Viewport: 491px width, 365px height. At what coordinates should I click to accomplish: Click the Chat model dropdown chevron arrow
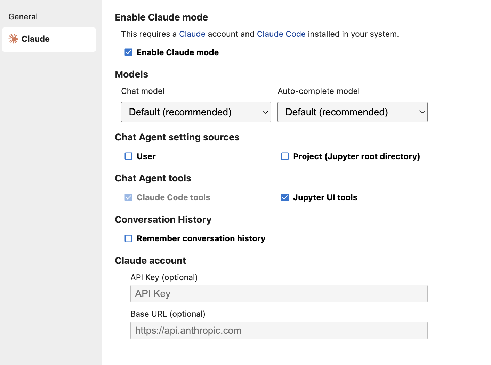click(x=265, y=112)
